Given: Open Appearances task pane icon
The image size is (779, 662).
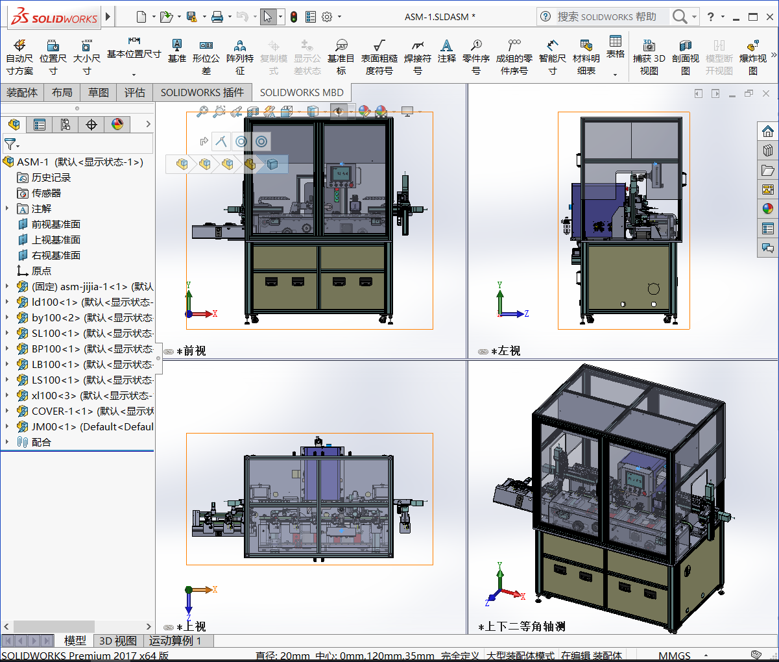Looking at the screenshot, I should click(768, 209).
